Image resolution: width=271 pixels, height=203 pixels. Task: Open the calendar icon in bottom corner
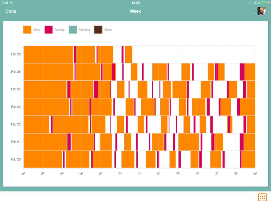[x=262, y=197]
